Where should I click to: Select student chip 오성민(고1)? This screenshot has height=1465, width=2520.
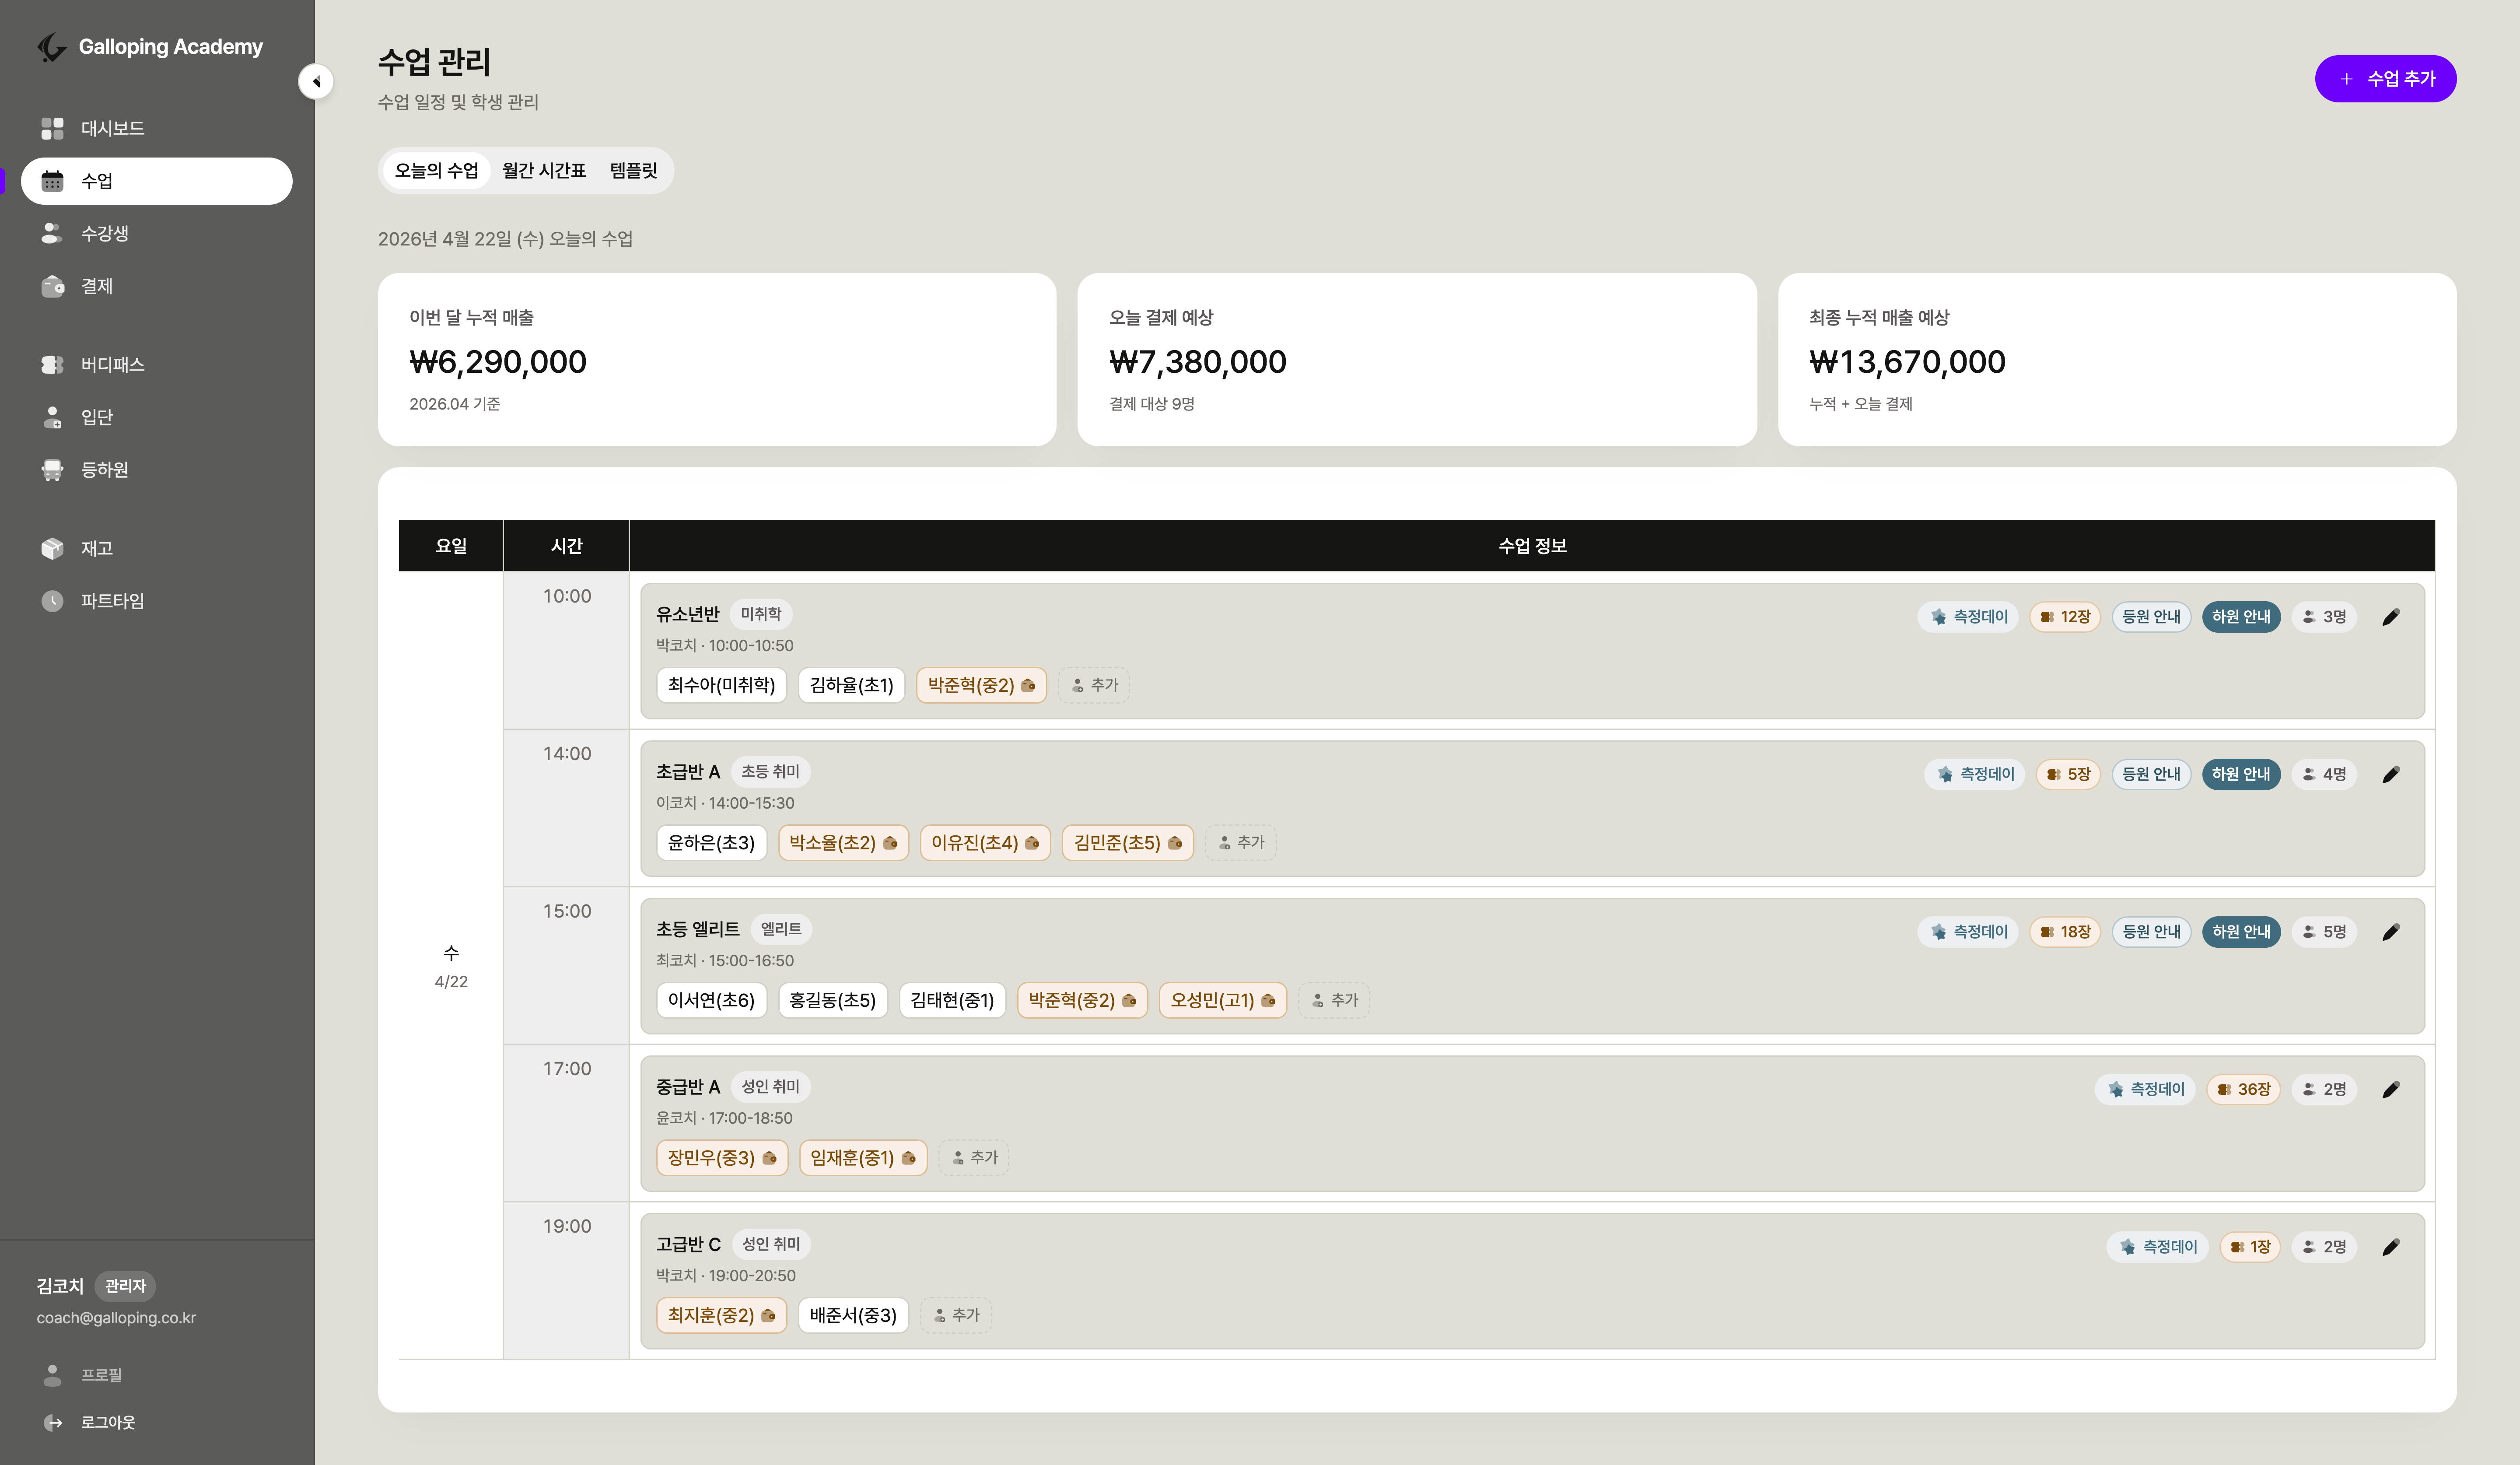(1222, 1000)
